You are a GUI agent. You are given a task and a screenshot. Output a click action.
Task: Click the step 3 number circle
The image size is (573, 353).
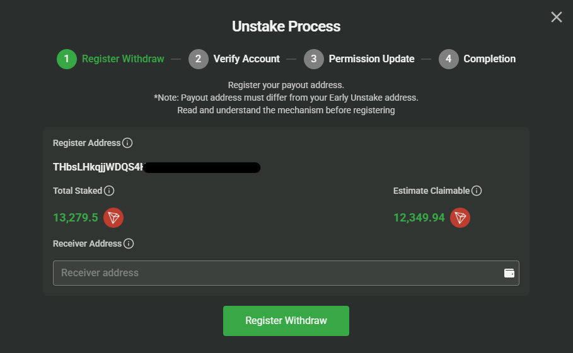click(x=313, y=59)
